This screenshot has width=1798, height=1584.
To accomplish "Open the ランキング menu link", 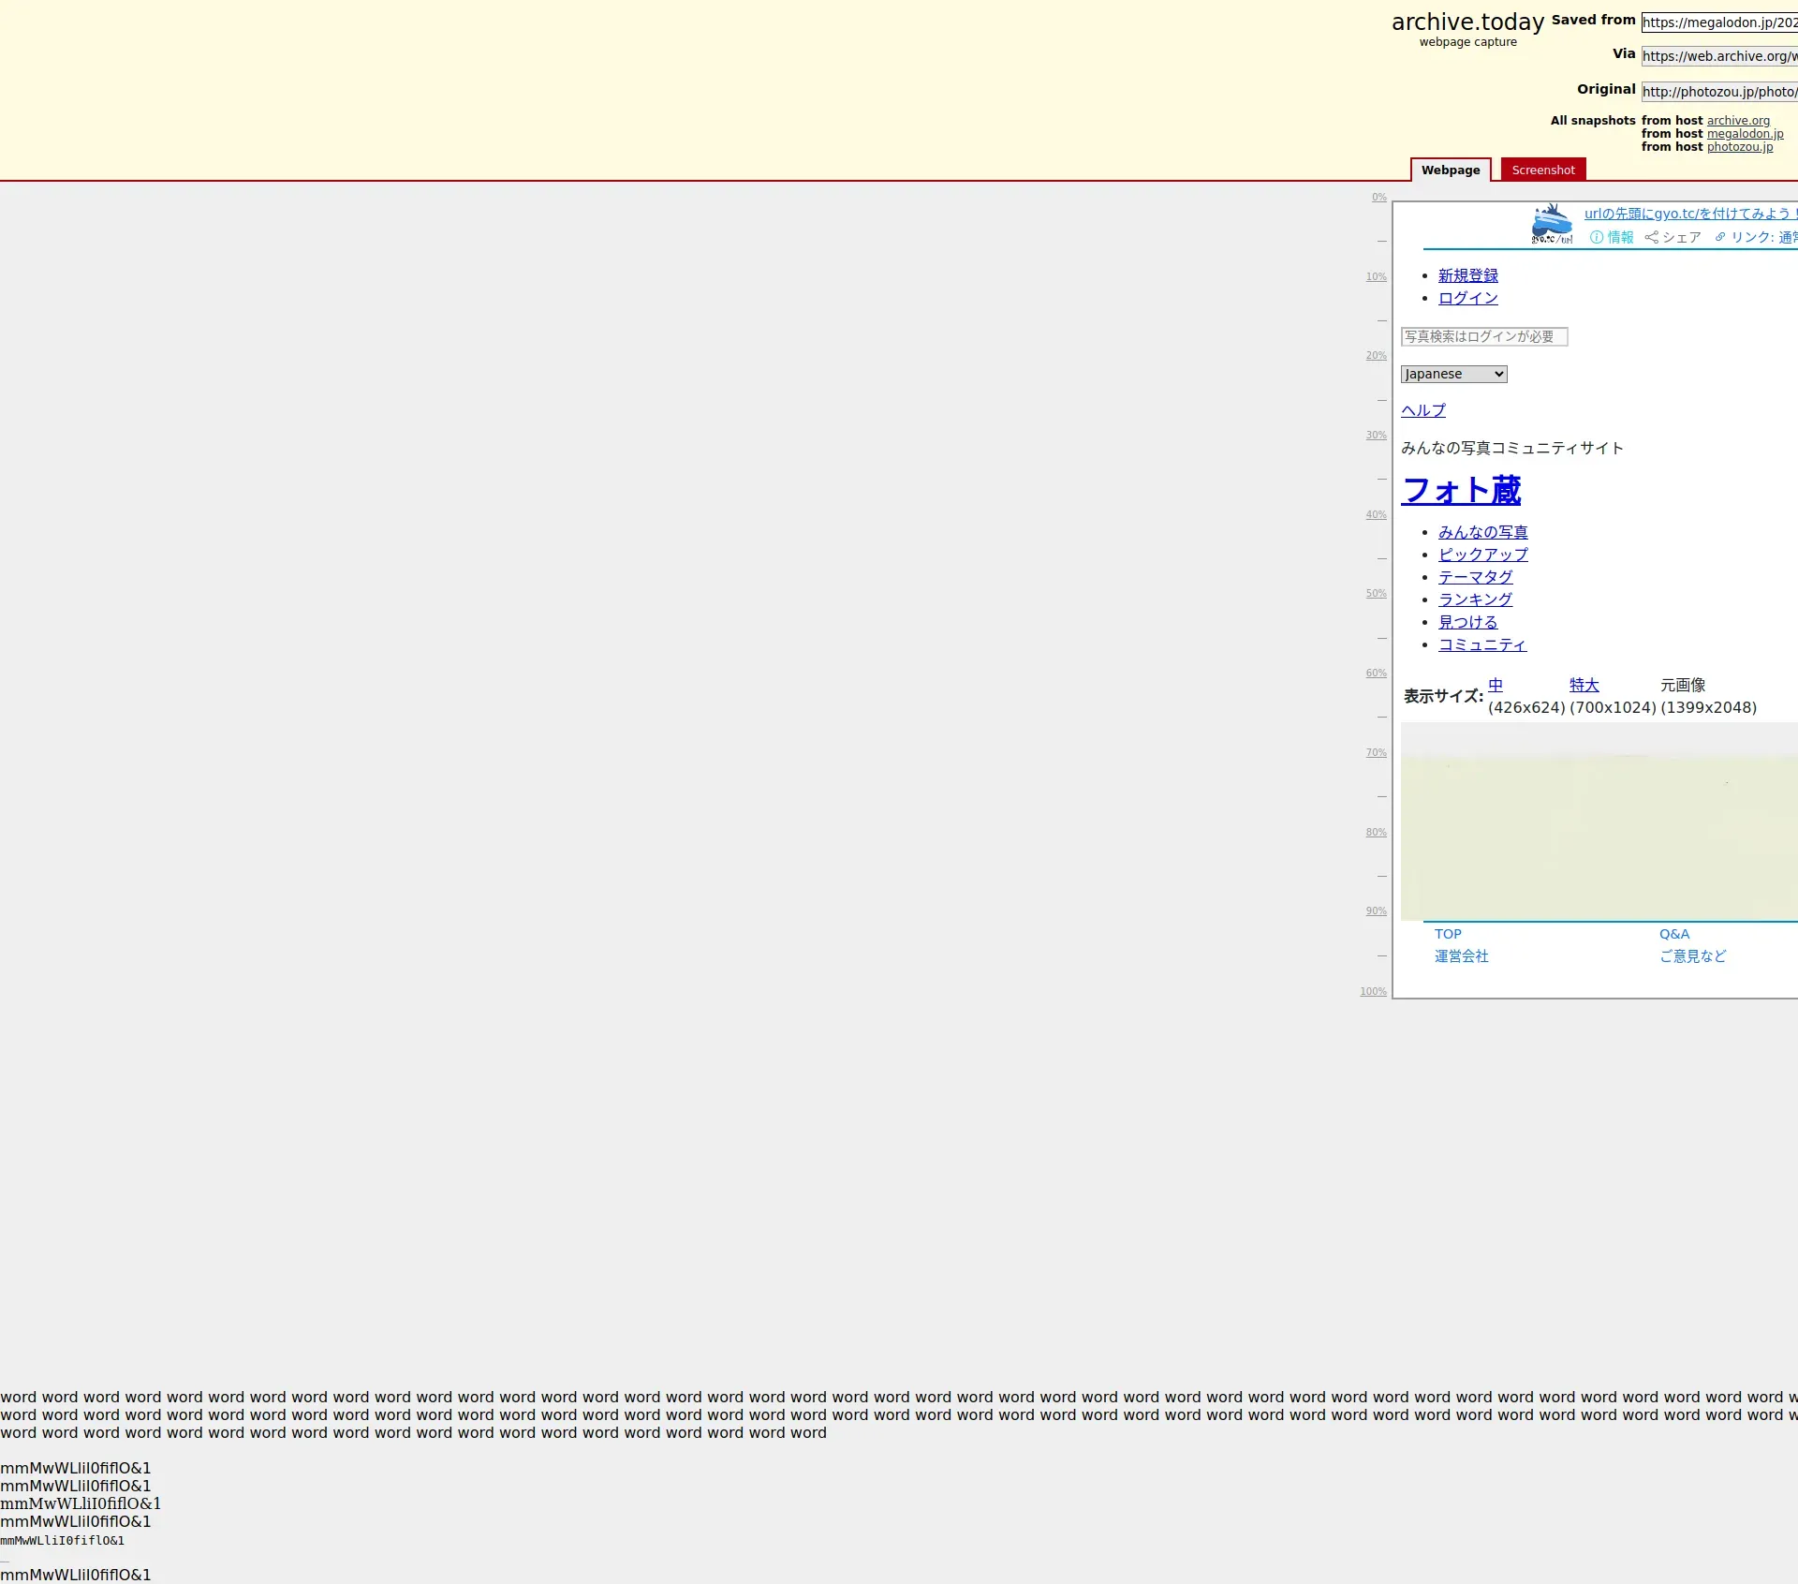I will pos(1475,600).
